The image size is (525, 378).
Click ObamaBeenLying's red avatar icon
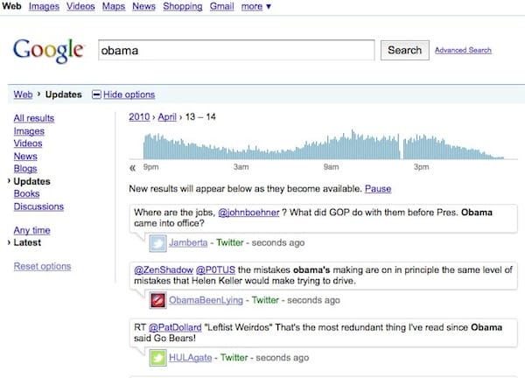(158, 300)
